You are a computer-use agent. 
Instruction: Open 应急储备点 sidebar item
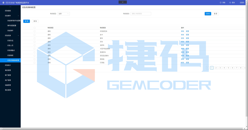pos(11,50)
